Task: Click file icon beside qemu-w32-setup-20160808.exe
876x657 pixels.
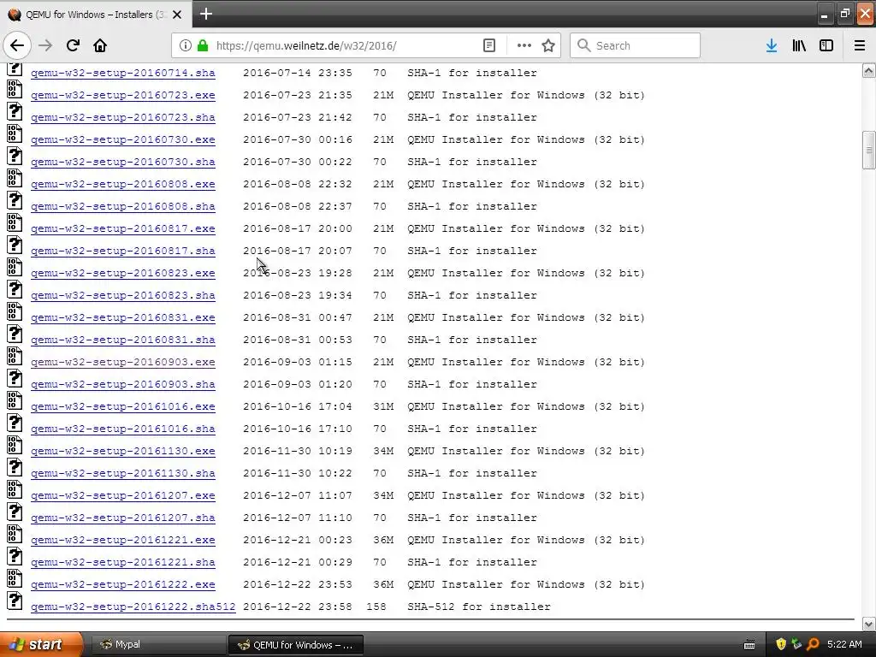Action: pyautogui.click(x=15, y=178)
